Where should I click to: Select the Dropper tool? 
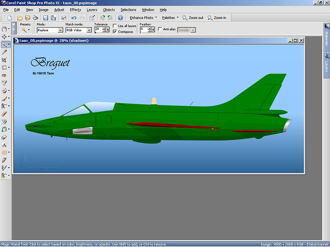pos(4,52)
